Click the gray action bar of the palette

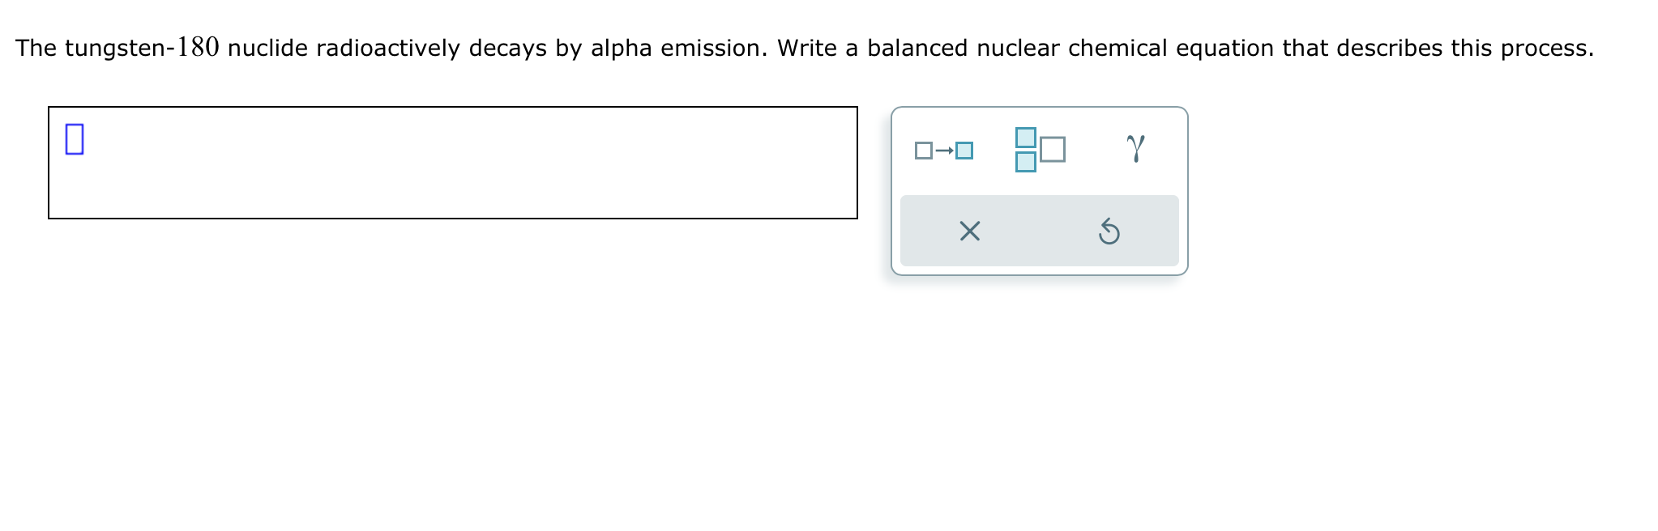(x=1040, y=233)
